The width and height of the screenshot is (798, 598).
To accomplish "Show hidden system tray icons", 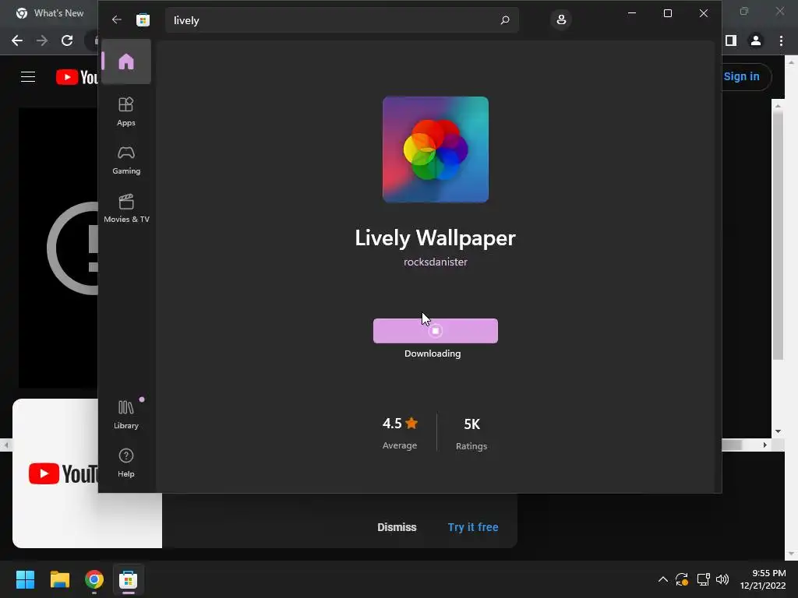I will coord(662,579).
